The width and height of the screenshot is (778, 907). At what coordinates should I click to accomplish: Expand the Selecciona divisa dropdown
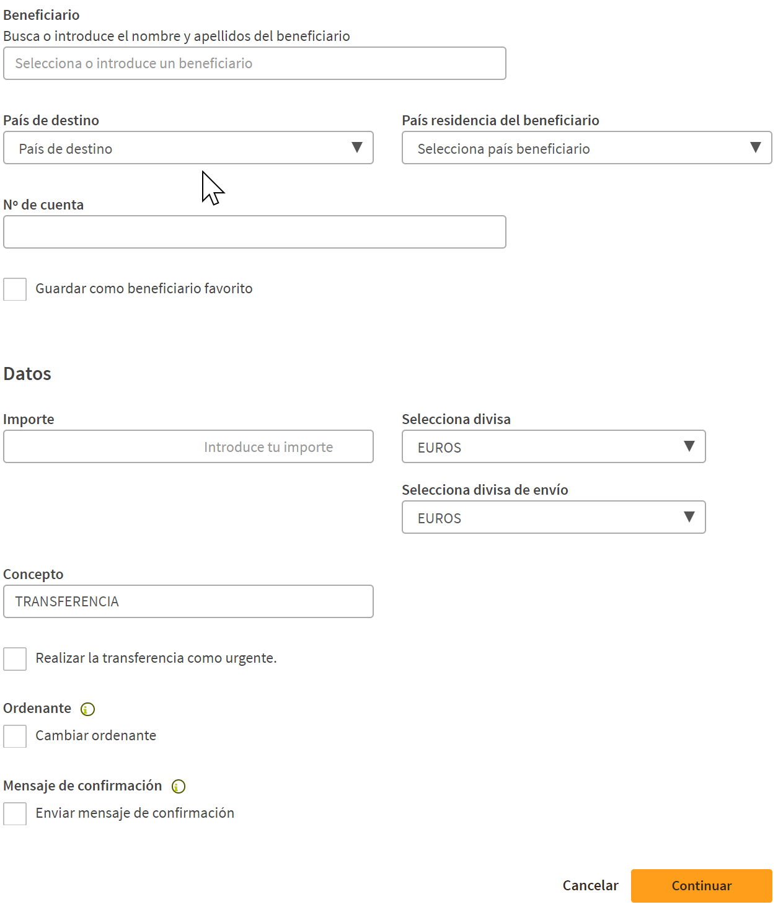pyautogui.click(x=554, y=446)
